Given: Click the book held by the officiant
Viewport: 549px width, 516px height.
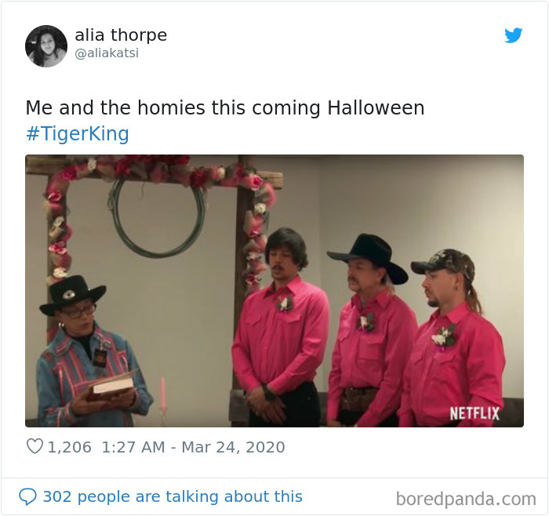Looking at the screenshot, I should pyautogui.click(x=111, y=387).
